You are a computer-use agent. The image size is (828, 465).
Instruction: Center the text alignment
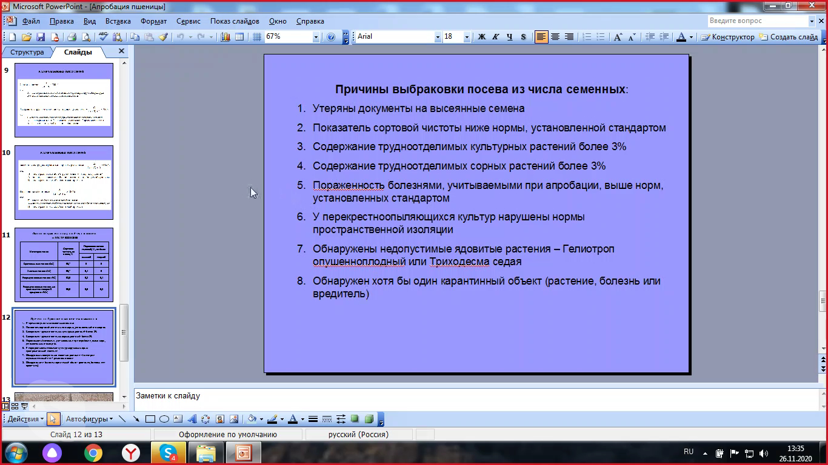pyautogui.click(x=555, y=37)
